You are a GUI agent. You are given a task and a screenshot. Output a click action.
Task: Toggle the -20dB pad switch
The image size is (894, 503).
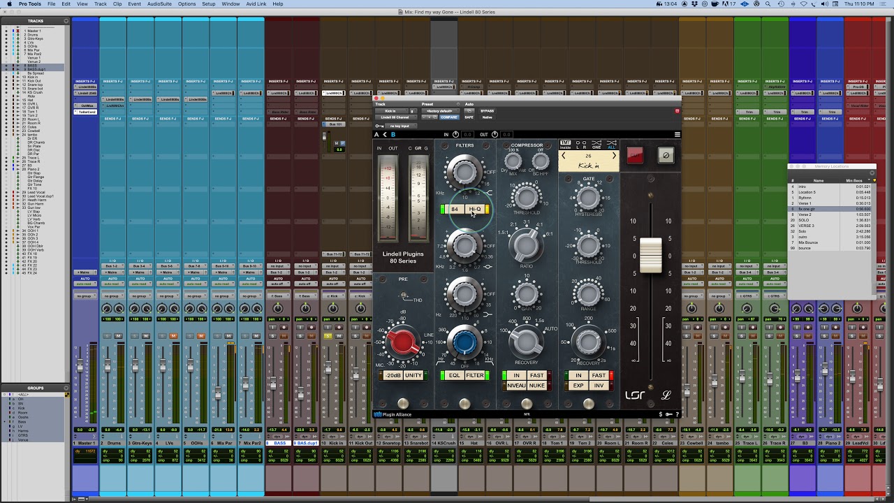pyautogui.click(x=393, y=376)
